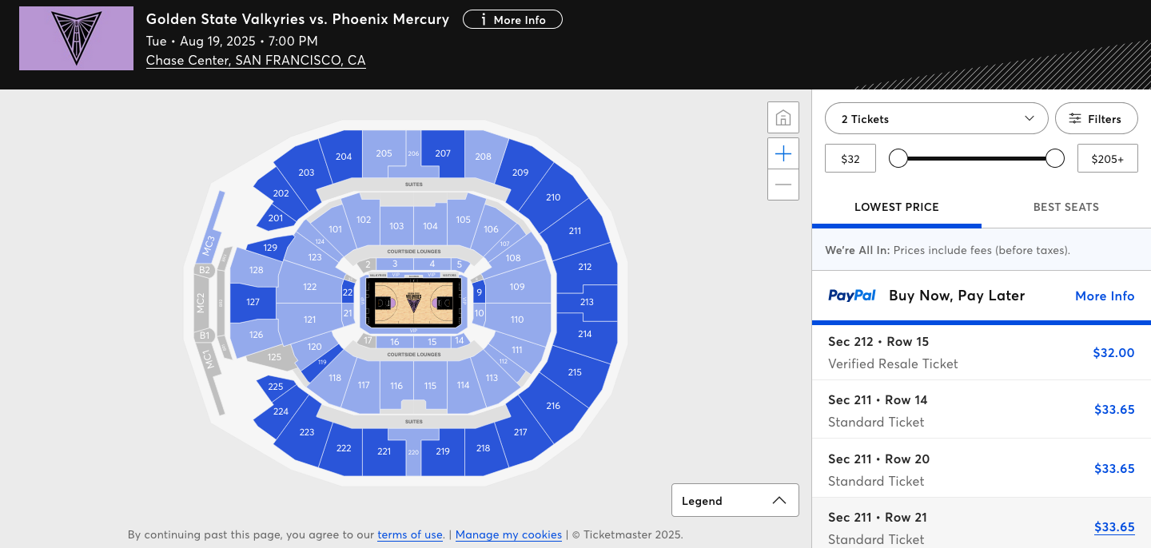The image size is (1151, 548).
Task: Open the Chase Center venue link
Action: click(256, 60)
